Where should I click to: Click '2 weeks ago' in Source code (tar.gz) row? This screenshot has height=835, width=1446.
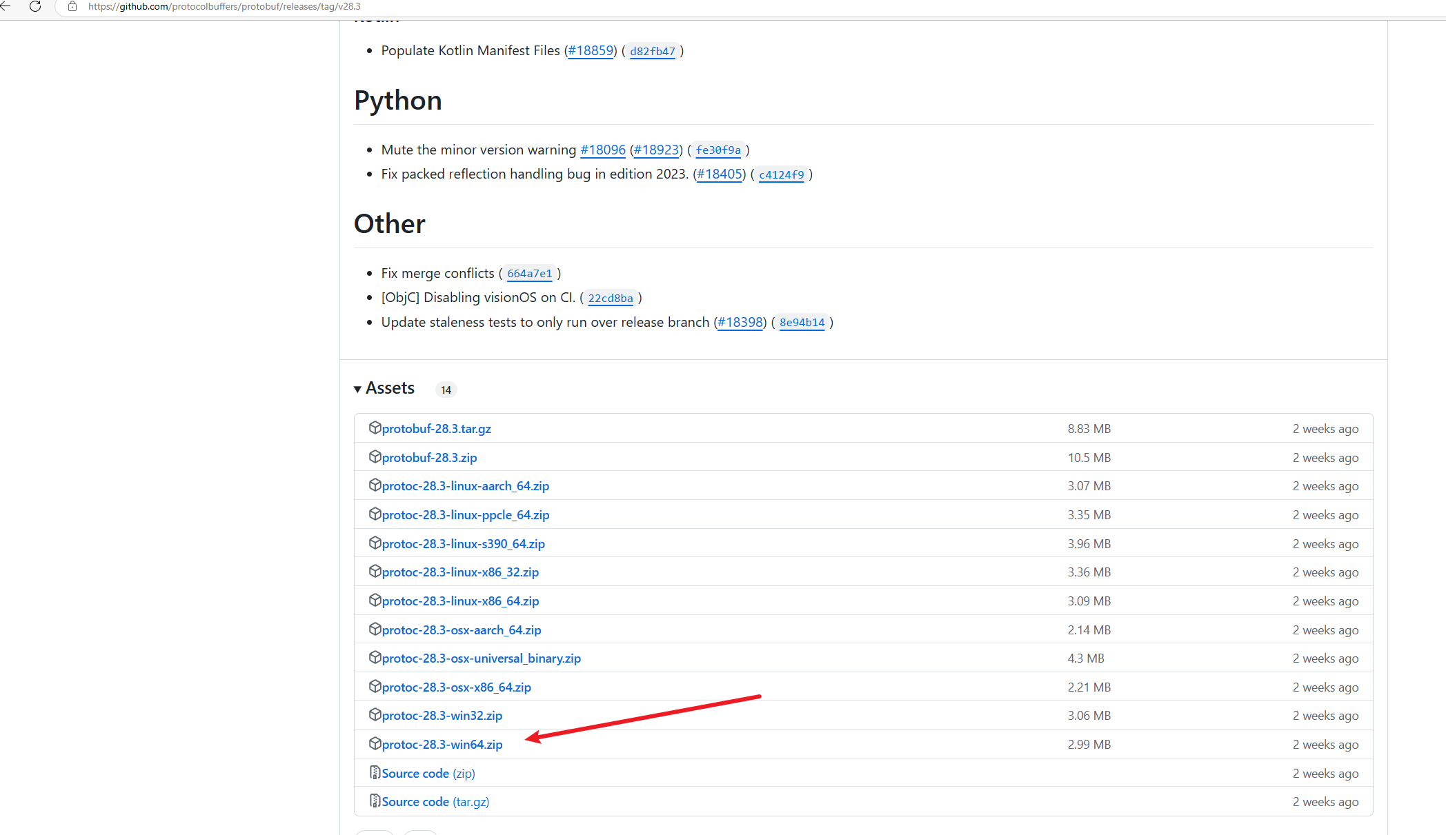1325,802
